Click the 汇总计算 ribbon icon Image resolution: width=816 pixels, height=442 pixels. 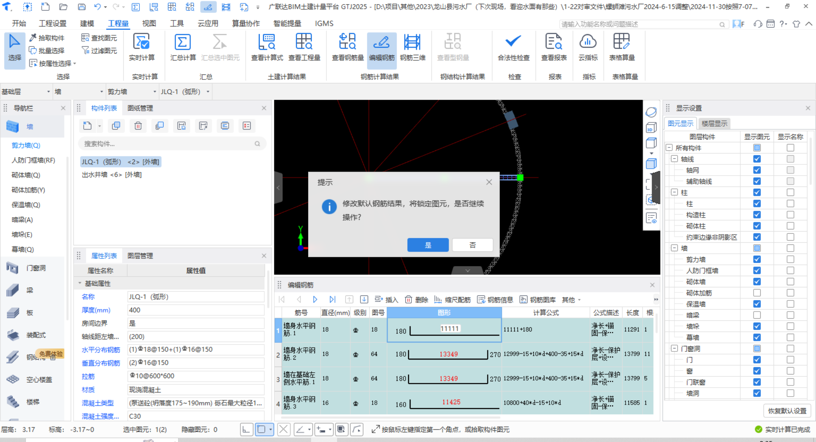tap(183, 47)
